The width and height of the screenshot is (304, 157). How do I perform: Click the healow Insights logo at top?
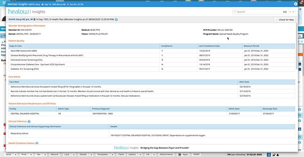27,12
